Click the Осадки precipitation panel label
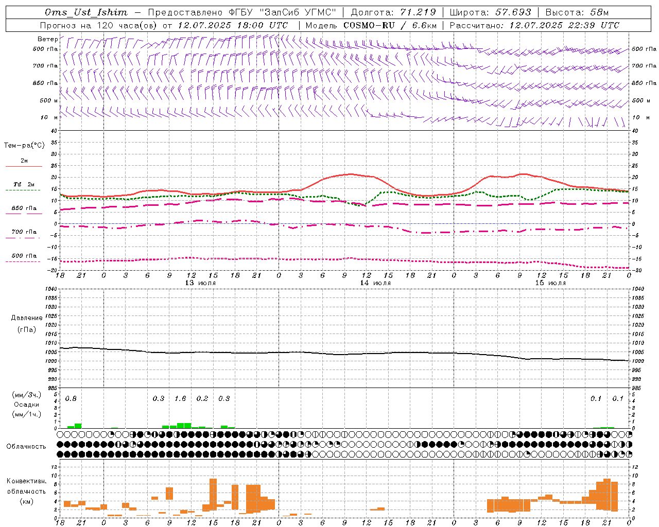The height and width of the screenshot is (527, 659). [x=27, y=405]
